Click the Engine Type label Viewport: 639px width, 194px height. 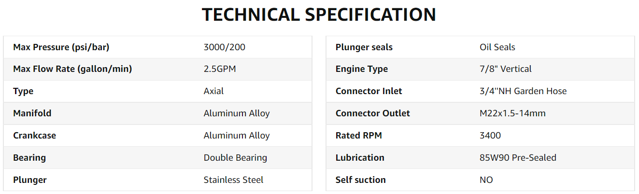(361, 69)
